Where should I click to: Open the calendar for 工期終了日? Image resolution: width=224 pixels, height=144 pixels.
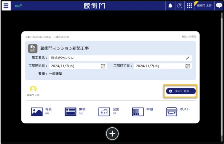[x=188, y=66]
